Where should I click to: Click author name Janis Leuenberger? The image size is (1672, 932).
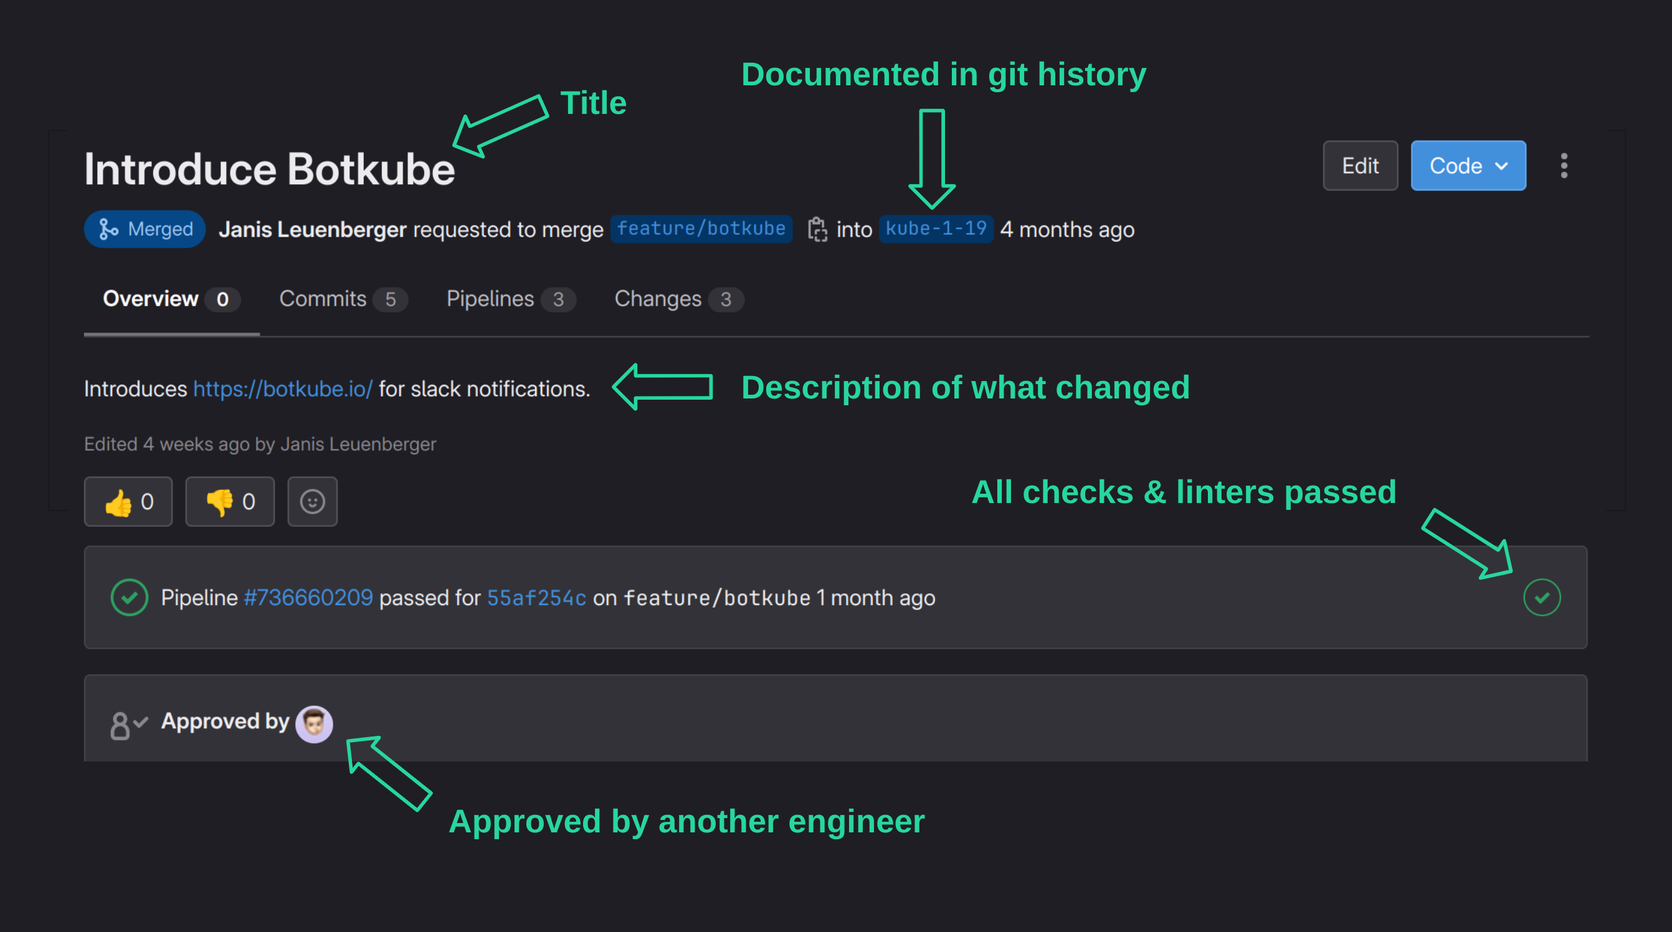click(313, 229)
